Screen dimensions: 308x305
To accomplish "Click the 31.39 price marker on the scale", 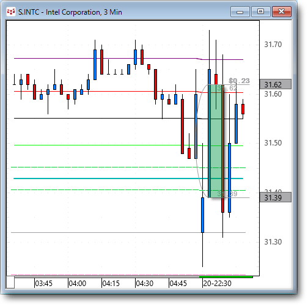I will pos(276,197).
